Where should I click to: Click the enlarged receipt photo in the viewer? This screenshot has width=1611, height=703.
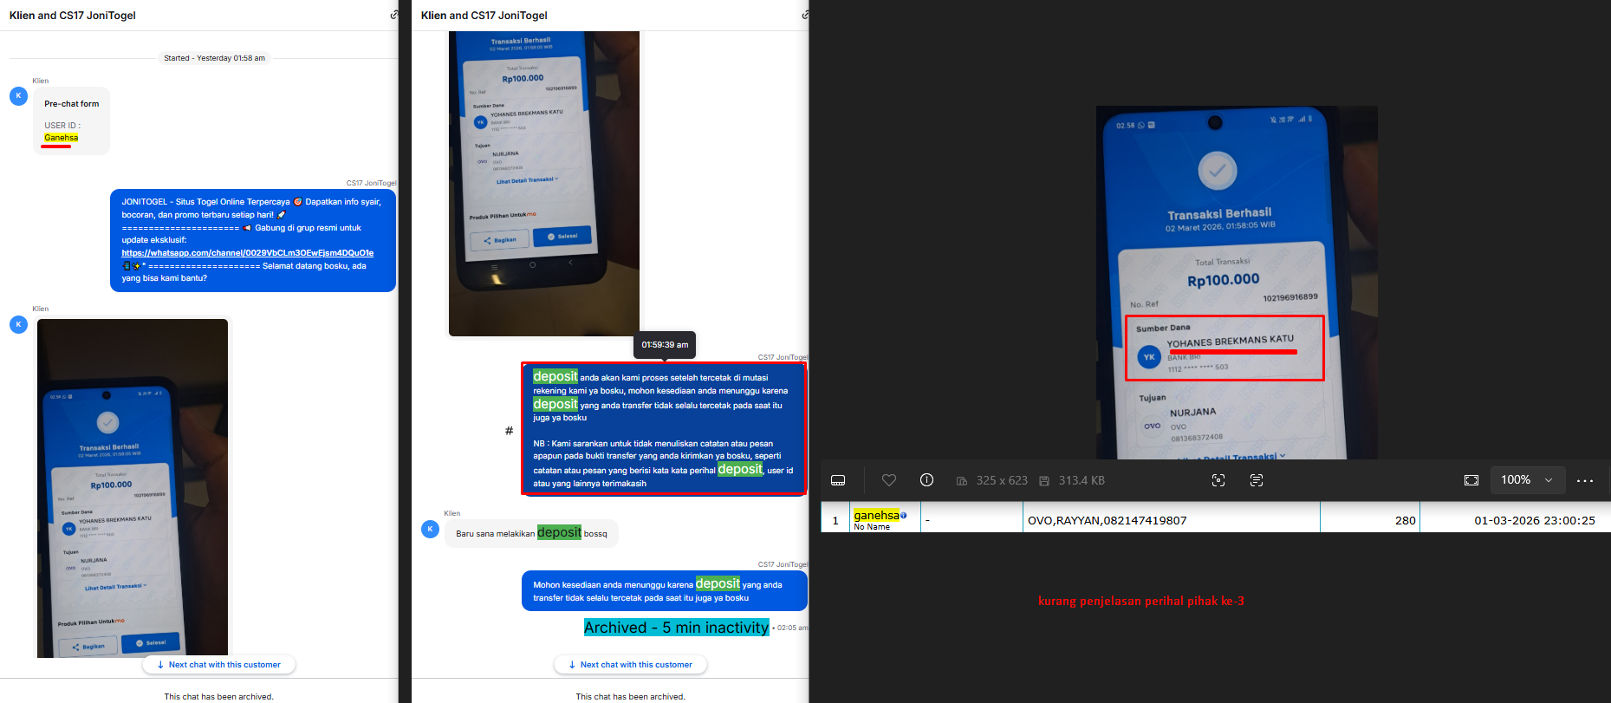pyautogui.click(x=1237, y=283)
